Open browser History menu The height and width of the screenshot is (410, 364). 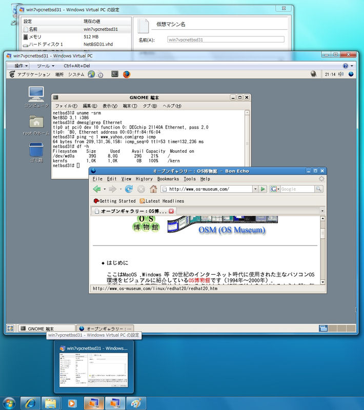144,179
